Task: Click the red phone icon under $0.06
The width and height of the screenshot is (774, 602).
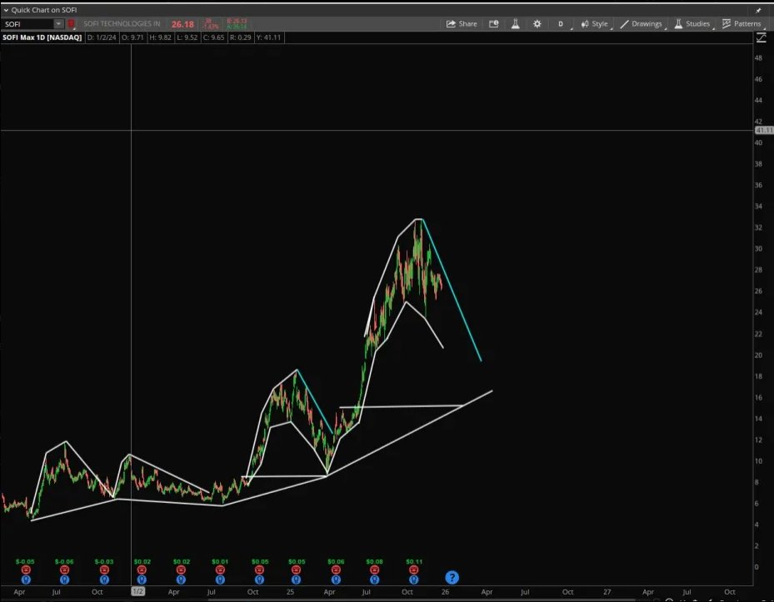Action: [x=336, y=570]
